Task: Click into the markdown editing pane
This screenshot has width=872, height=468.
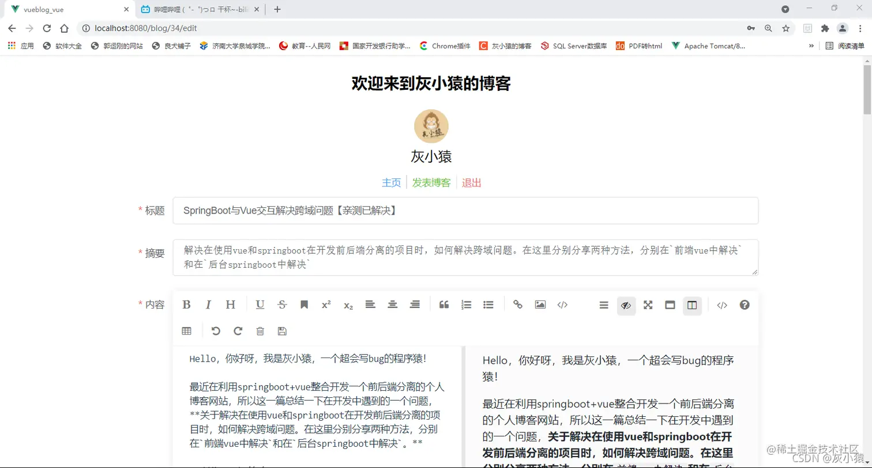Action: pos(317,406)
